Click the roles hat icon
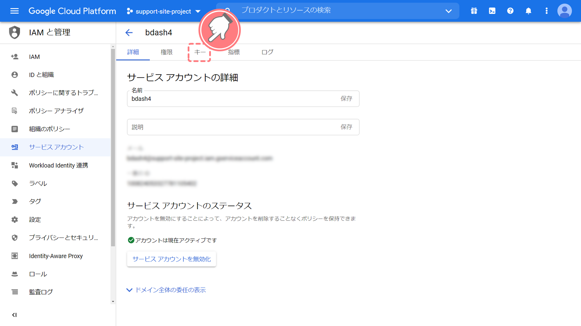The width and height of the screenshot is (581, 326). point(15,274)
